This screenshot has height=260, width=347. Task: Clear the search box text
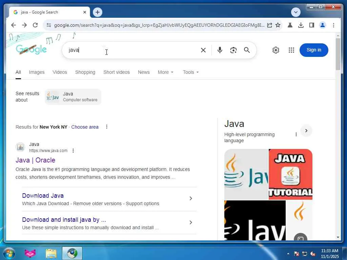click(x=203, y=50)
